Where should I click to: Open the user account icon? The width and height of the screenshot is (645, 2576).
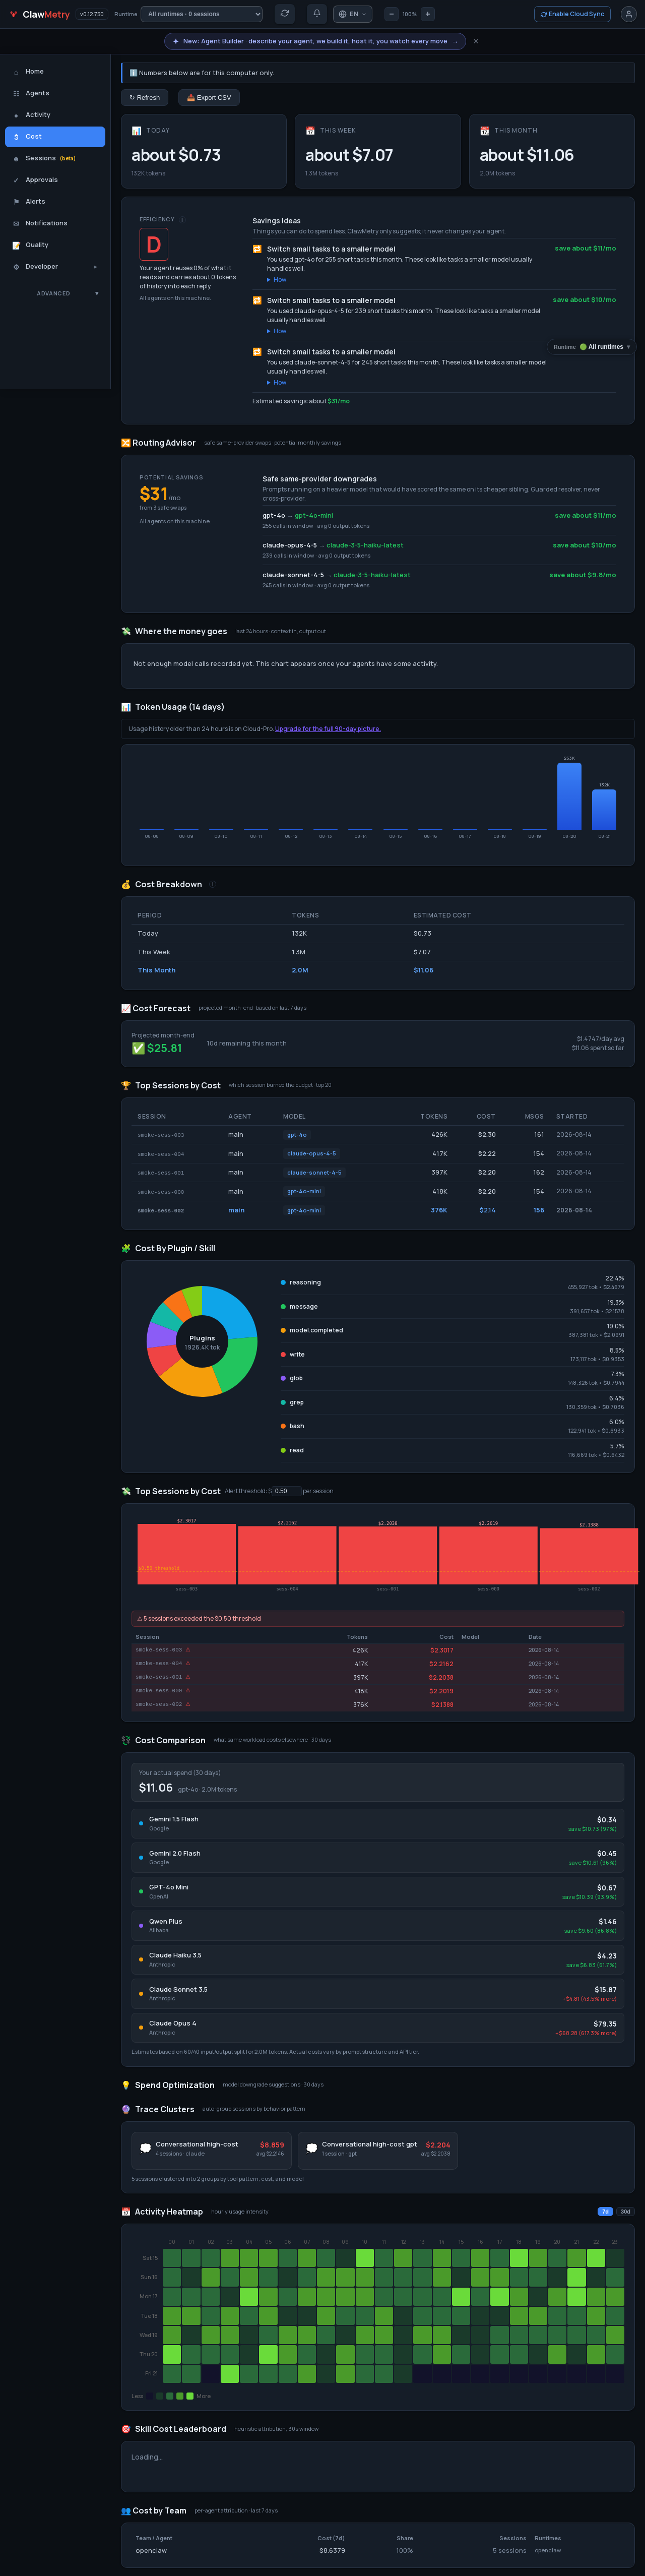tap(628, 14)
